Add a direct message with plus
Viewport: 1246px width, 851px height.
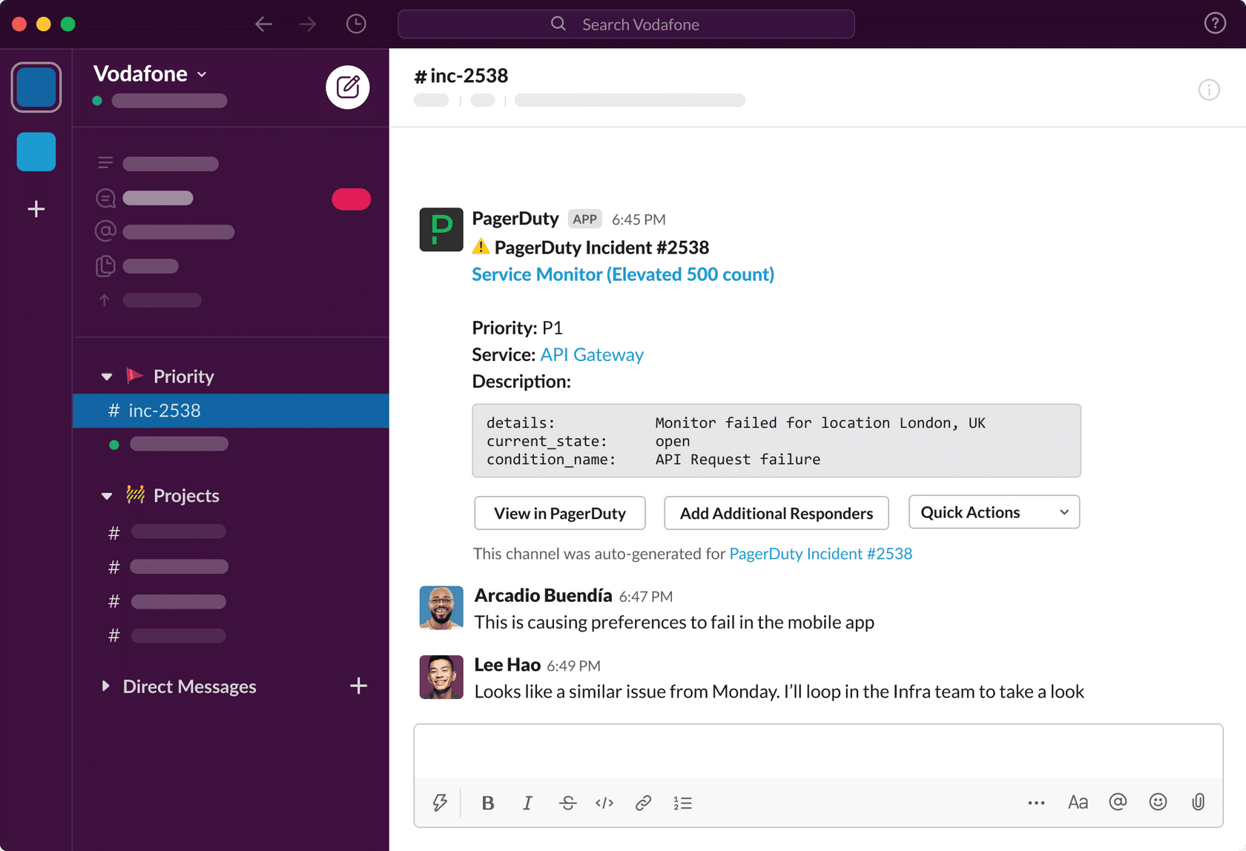coord(358,686)
